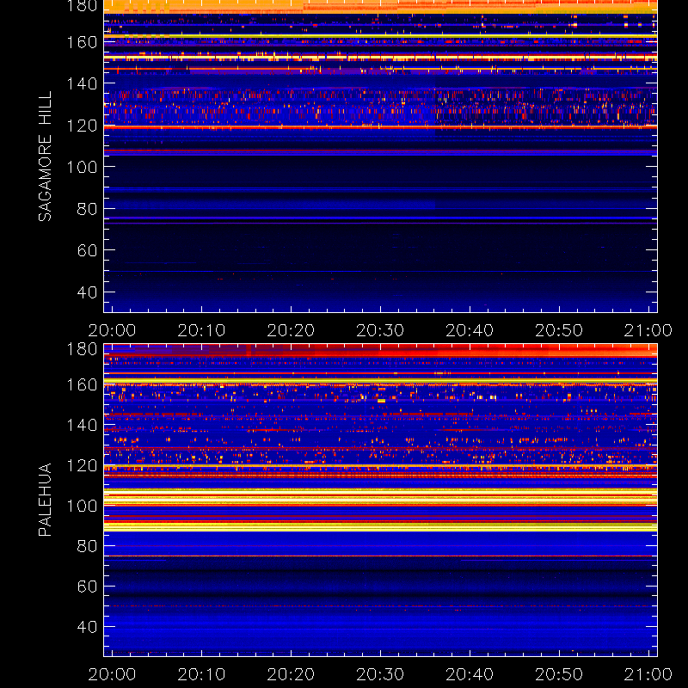Click inside the Palehua spectrogram plot
The image size is (688, 688).
pos(380,500)
